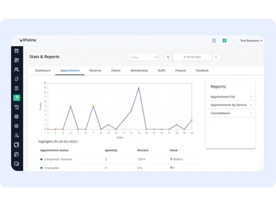This screenshot has width=276, height=207.
Task: Open the settings gear icon in sidebar
Action: (17, 126)
